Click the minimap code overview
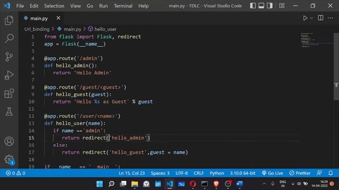This screenshot has height=190, width=339. click(317, 40)
